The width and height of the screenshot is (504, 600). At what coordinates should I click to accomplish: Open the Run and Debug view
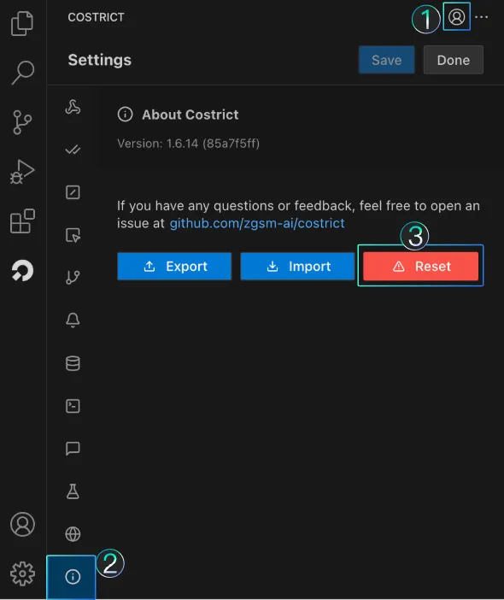click(x=22, y=172)
